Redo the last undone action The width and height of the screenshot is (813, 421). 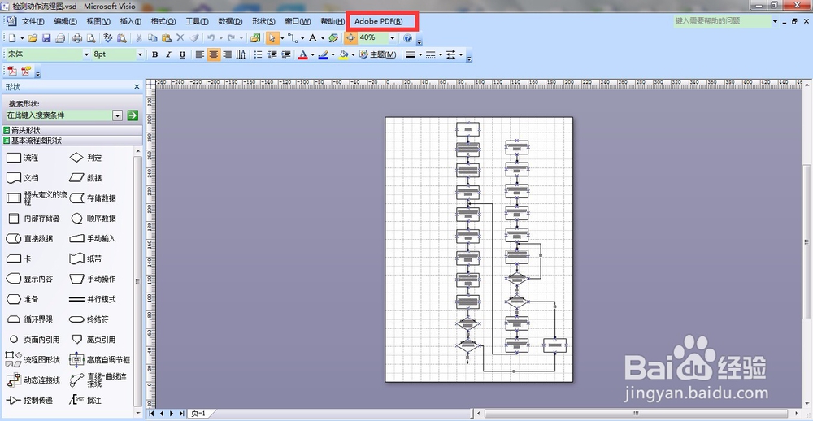pyautogui.click(x=231, y=38)
